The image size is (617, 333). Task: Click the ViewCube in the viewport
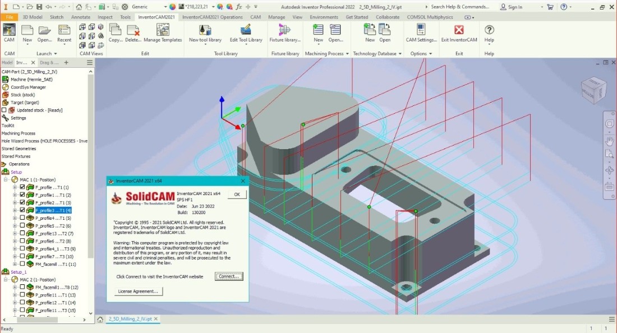point(593,90)
